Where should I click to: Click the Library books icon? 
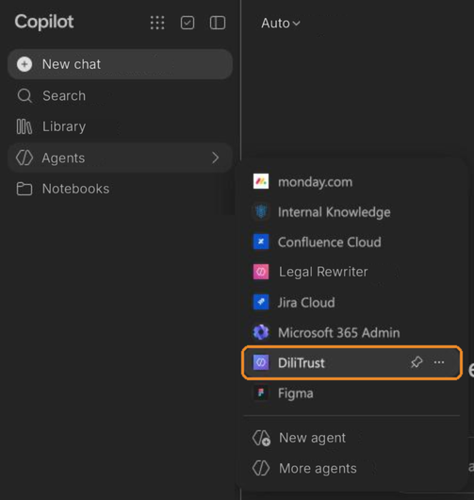coord(25,126)
